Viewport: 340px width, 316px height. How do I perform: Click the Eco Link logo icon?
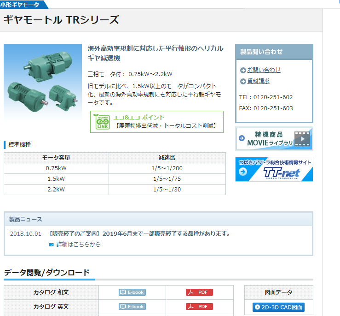click(102, 122)
